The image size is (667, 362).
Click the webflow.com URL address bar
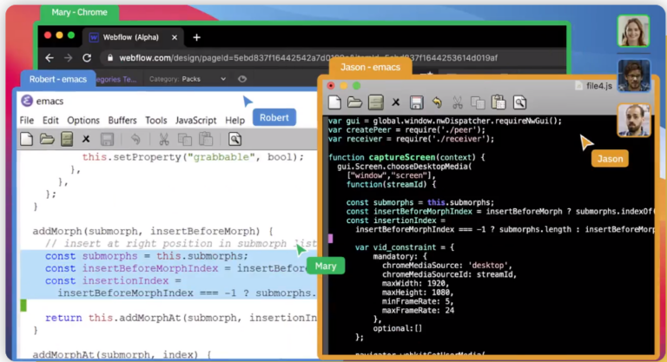point(304,58)
